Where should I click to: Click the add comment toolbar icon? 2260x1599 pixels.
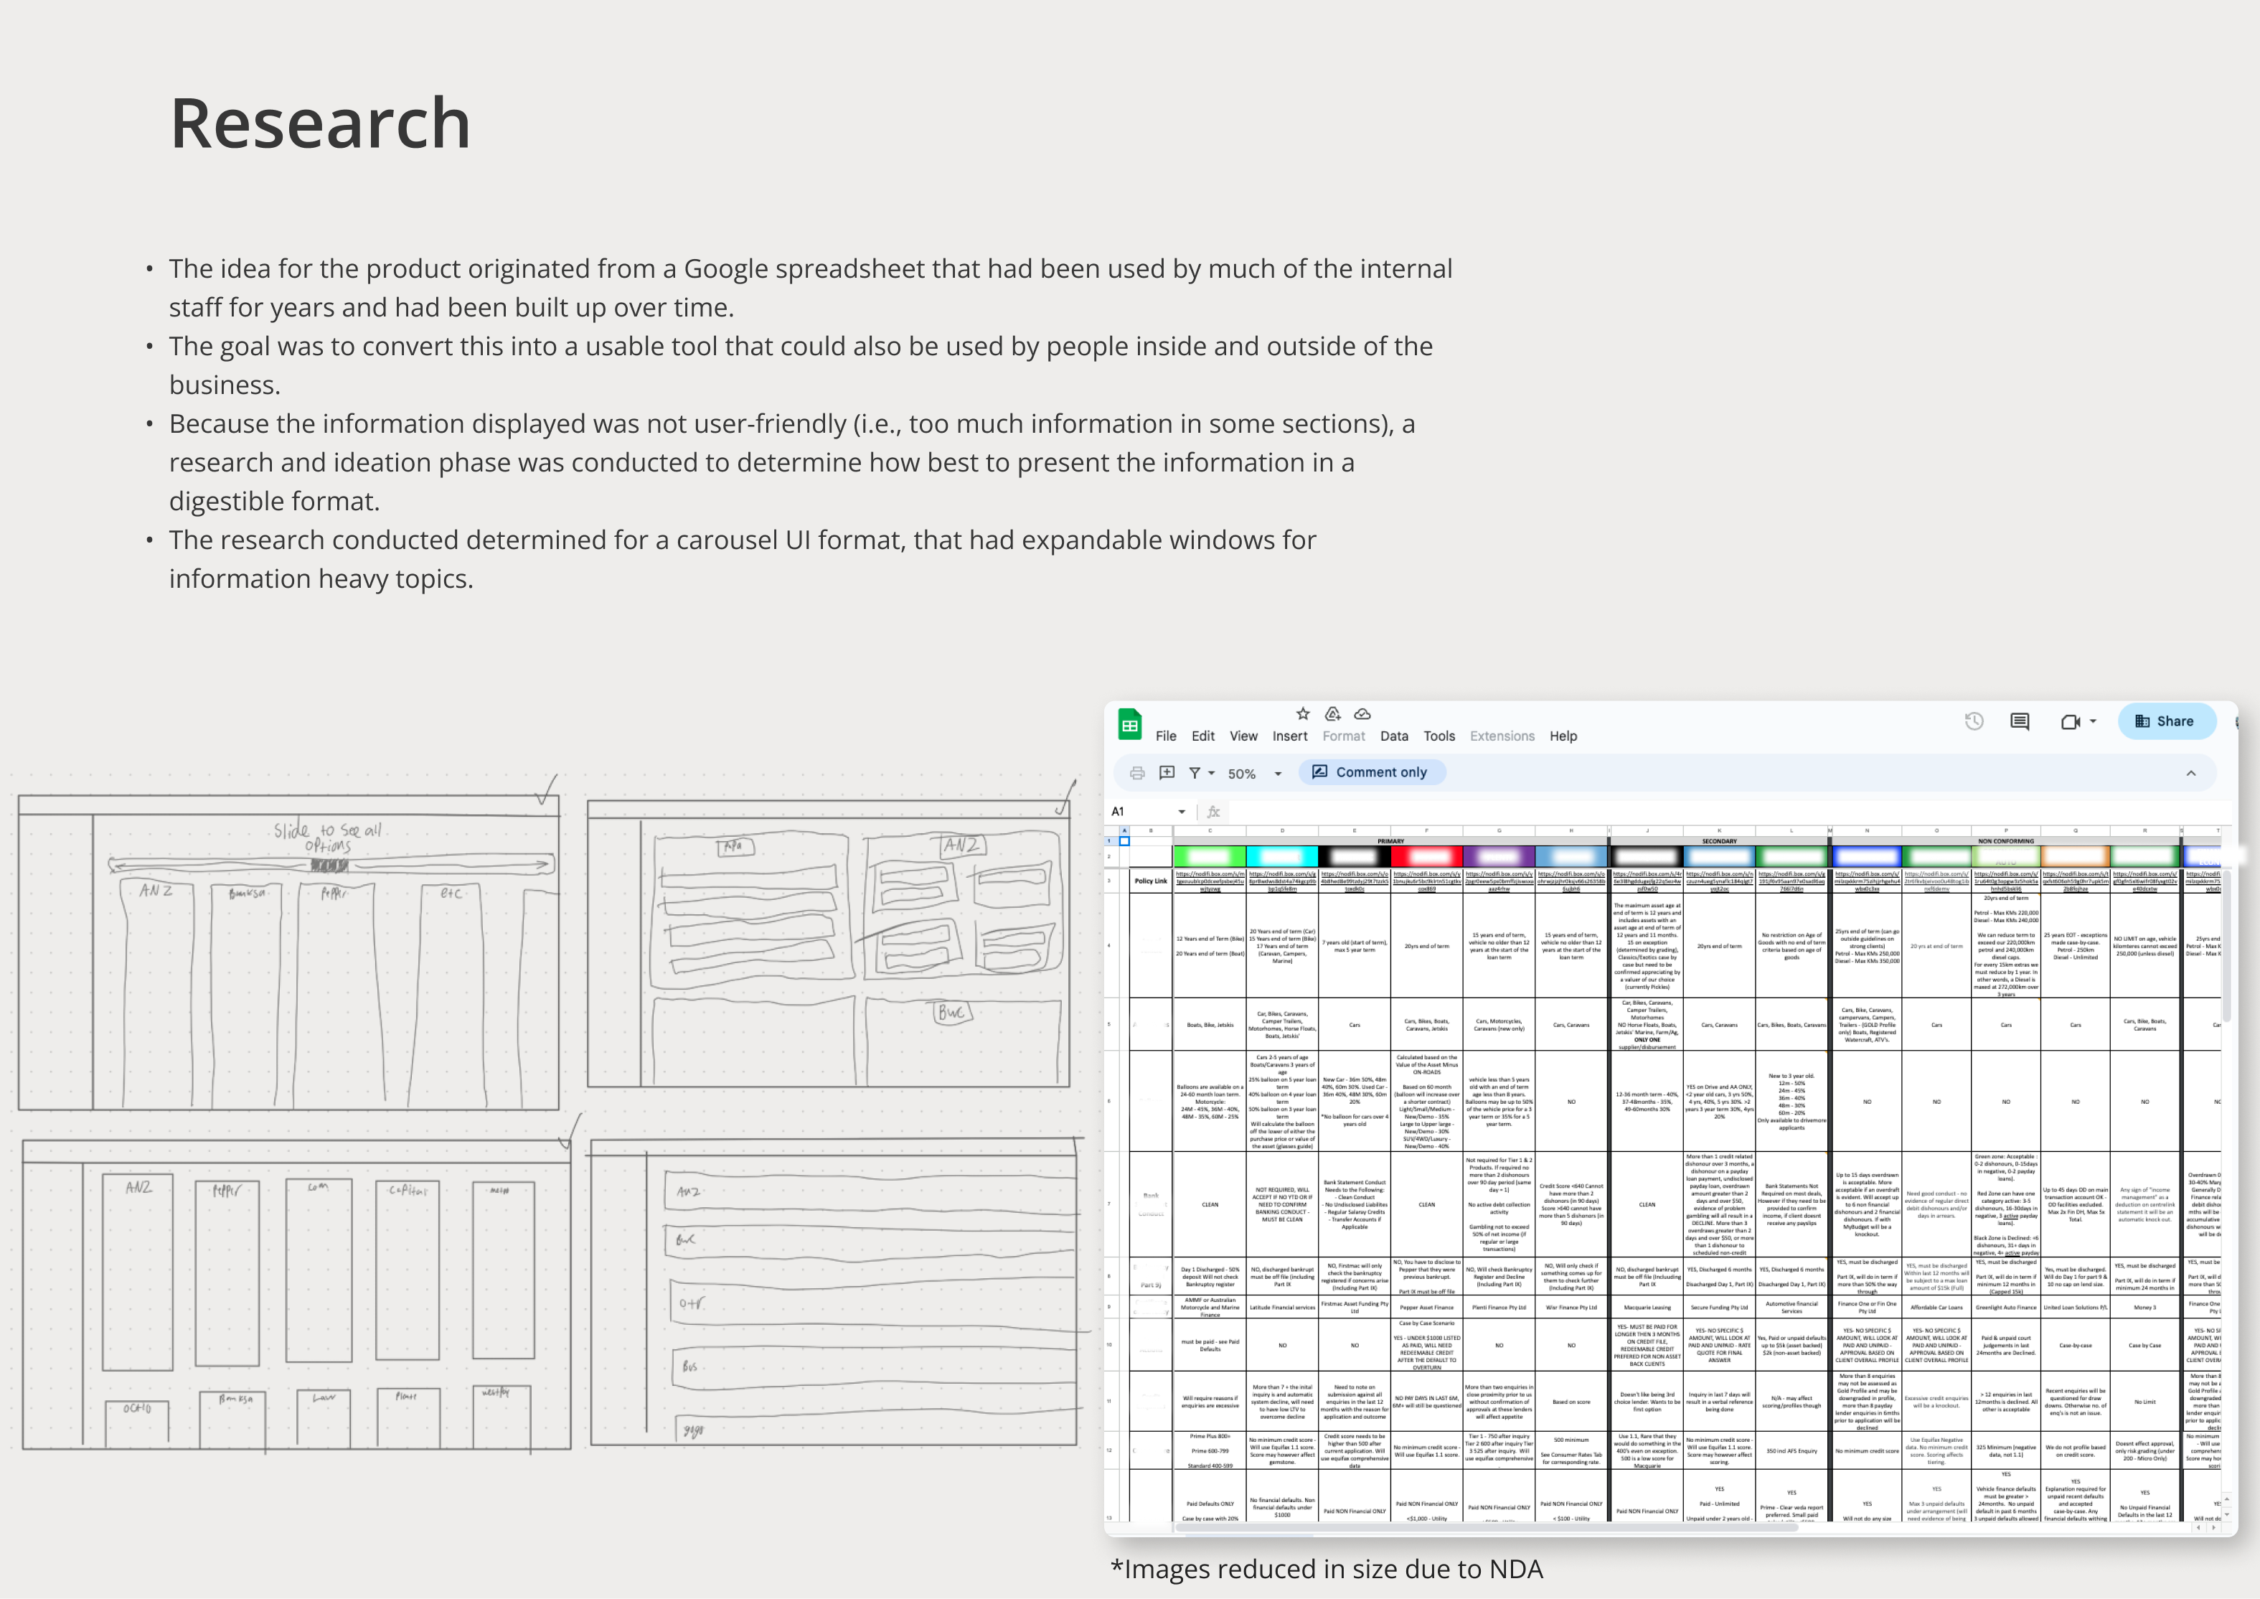click(x=1167, y=773)
